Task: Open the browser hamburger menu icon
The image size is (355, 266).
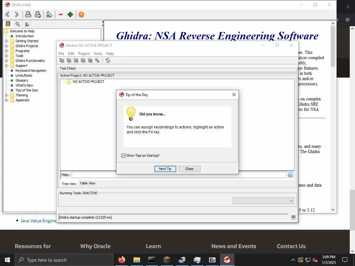Action: (348, 20)
